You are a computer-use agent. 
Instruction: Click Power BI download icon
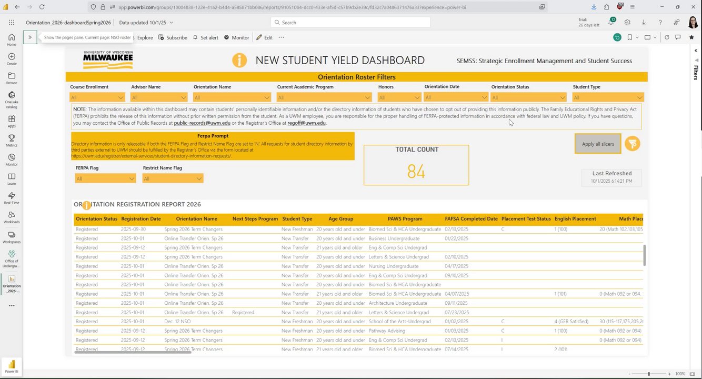pyautogui.click(x=644, y=23)
